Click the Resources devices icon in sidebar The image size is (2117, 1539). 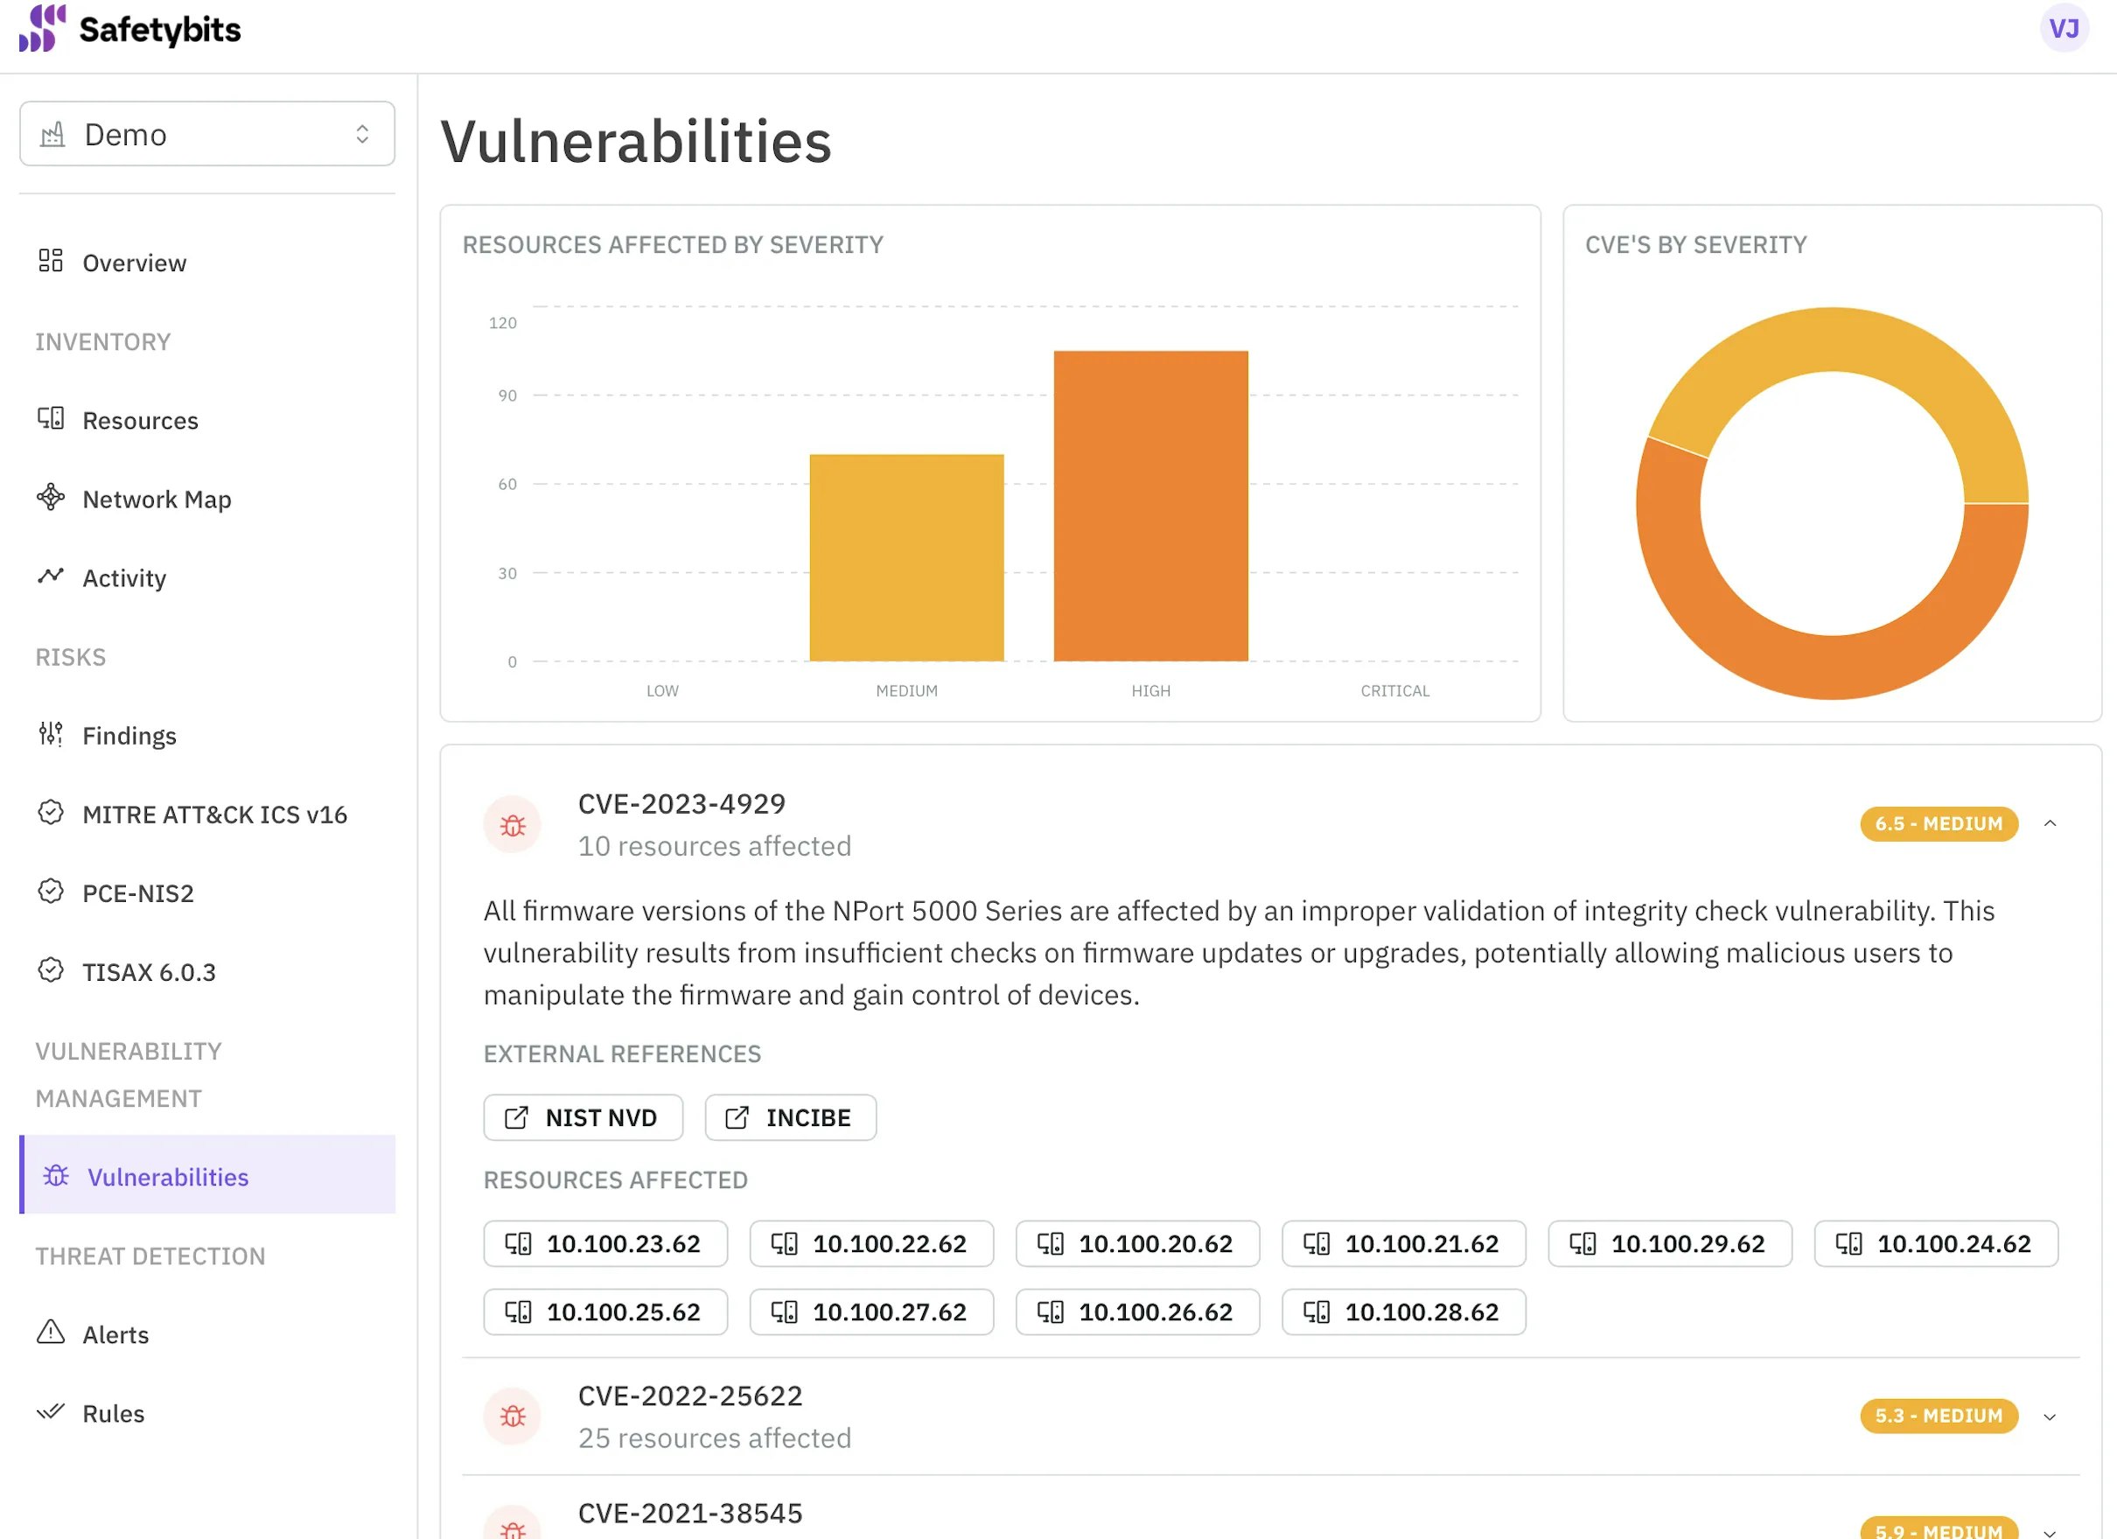pos(51,418)
